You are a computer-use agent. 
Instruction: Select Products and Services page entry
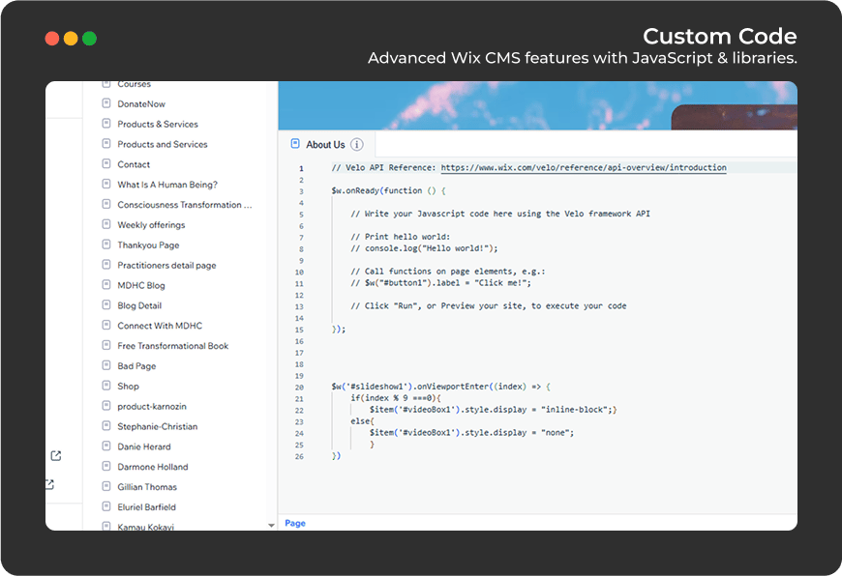point(163,144)
